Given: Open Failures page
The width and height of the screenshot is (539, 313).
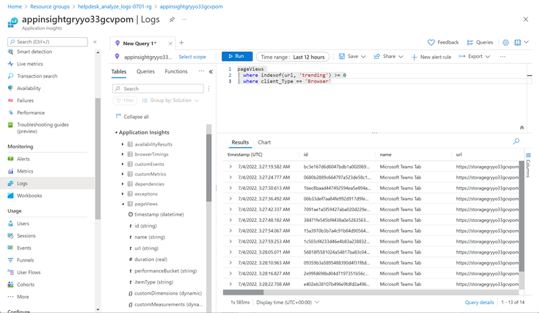Looking at the screenshot, I should coord(26,101).
